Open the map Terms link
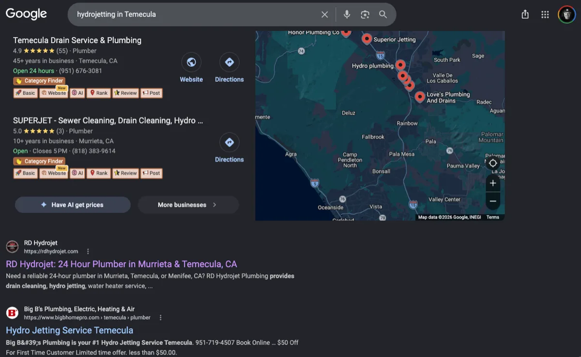The width and height of the screenshot is (581, 357). [x=493, y=217]
